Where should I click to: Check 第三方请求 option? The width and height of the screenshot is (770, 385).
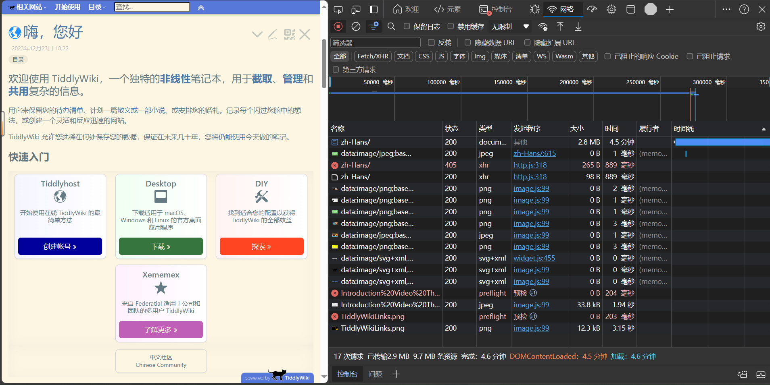click(336, 70)
